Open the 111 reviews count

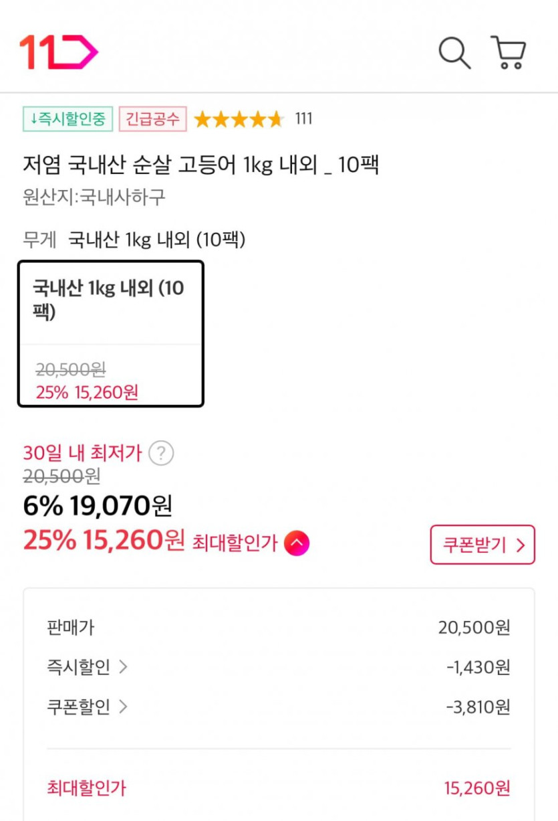[303, 119]
